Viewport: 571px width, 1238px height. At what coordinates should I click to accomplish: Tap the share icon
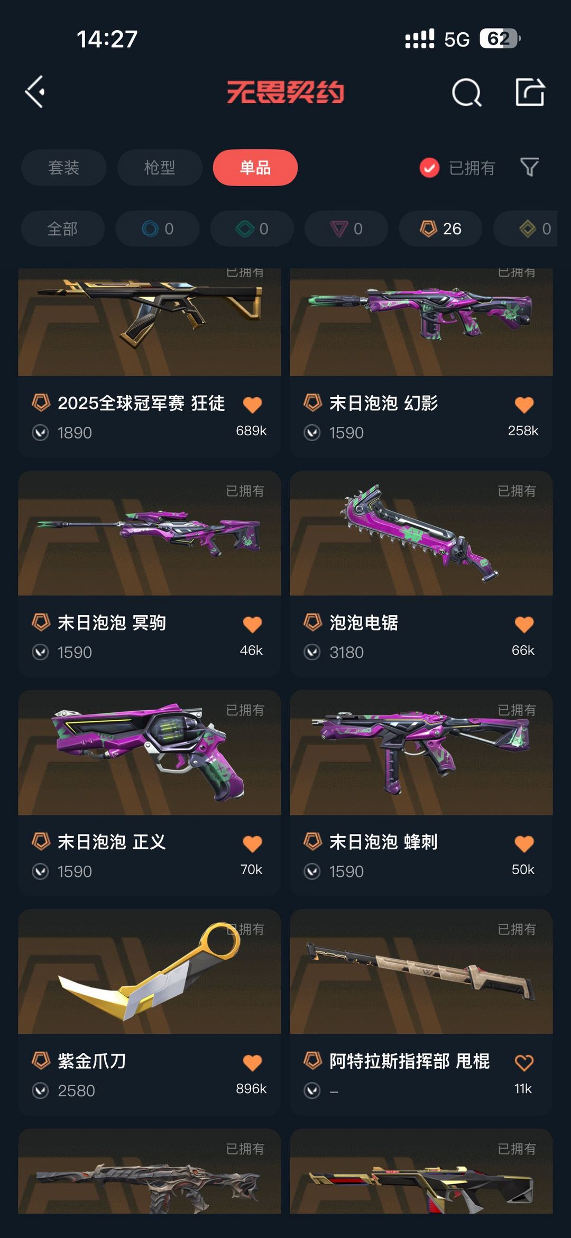pos(530,92)
